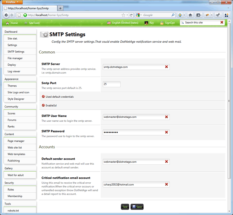233x215 pixels.
Task: Open a new tab with the plus button
Action: 60,8
